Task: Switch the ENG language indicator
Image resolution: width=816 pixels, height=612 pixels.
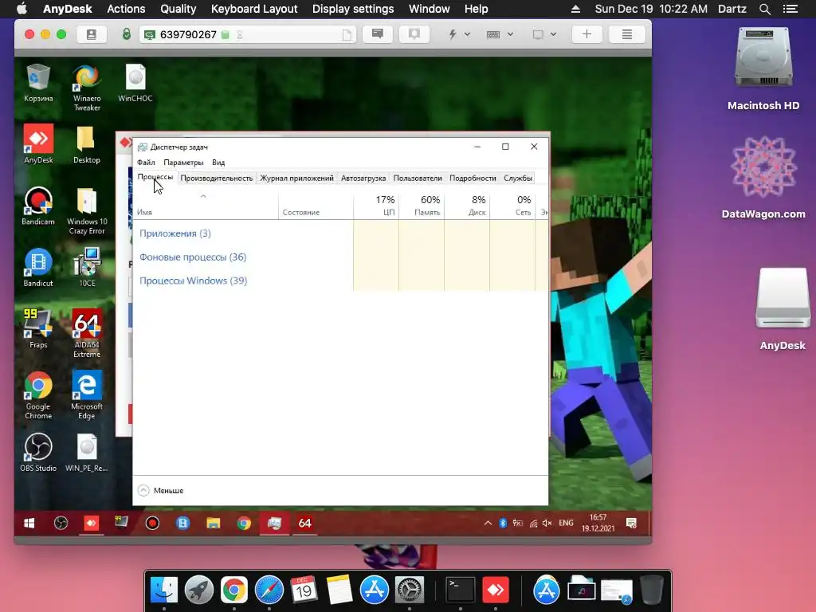Action: pyautogui.click(x=567, y=523)
